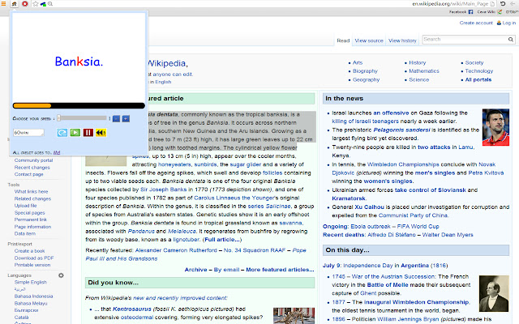Switch to the Read tab
Viewport: 519px width, 324px height.
coord(343,40)
